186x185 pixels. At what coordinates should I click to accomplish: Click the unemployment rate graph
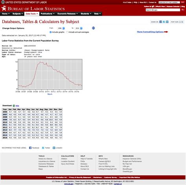[50, 74]
